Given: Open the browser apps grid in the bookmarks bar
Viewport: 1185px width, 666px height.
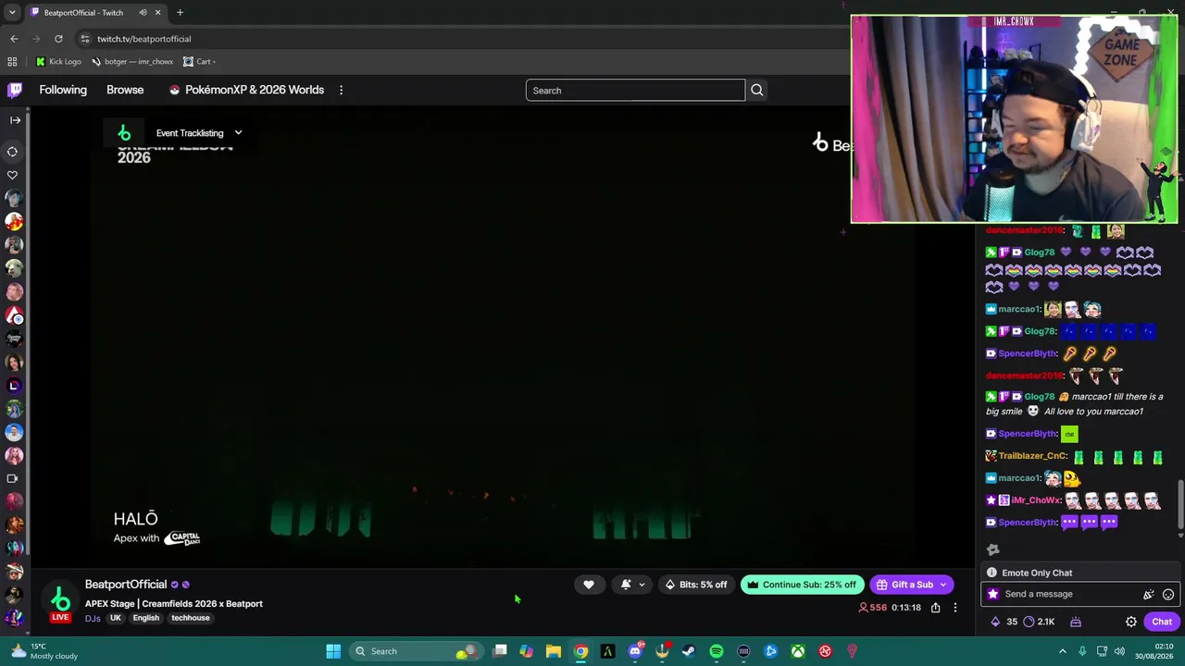Looking at the screenshot, I should [x=12, y=62].
